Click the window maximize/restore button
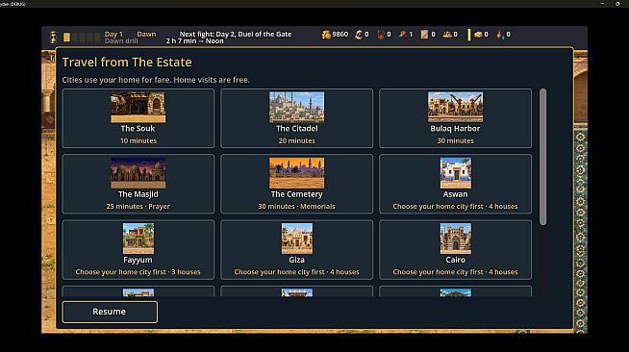The width and height of the screenshot is (629, 352). (x=617, y=4)
